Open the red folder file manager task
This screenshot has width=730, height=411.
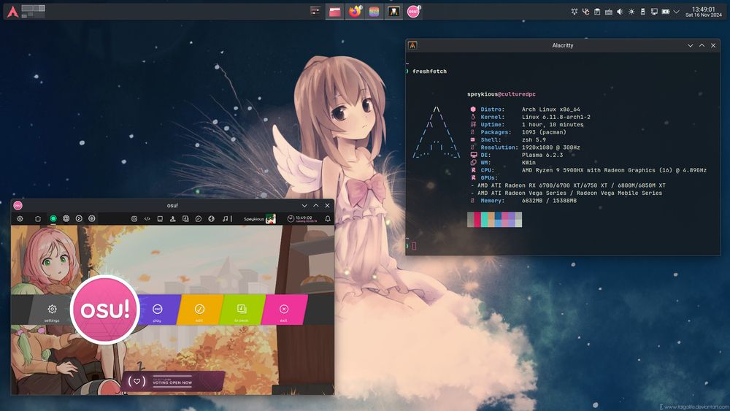pyautogui.click(x=335, y=12)
